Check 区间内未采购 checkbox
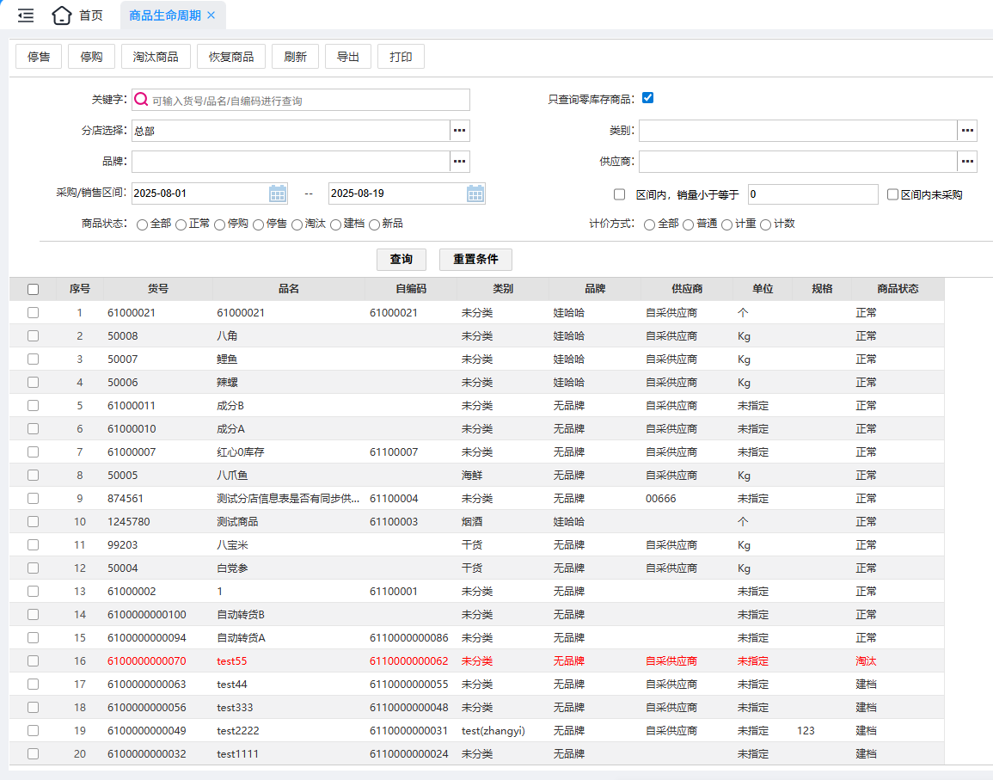The image size is (993, 780). click(892, 194)
